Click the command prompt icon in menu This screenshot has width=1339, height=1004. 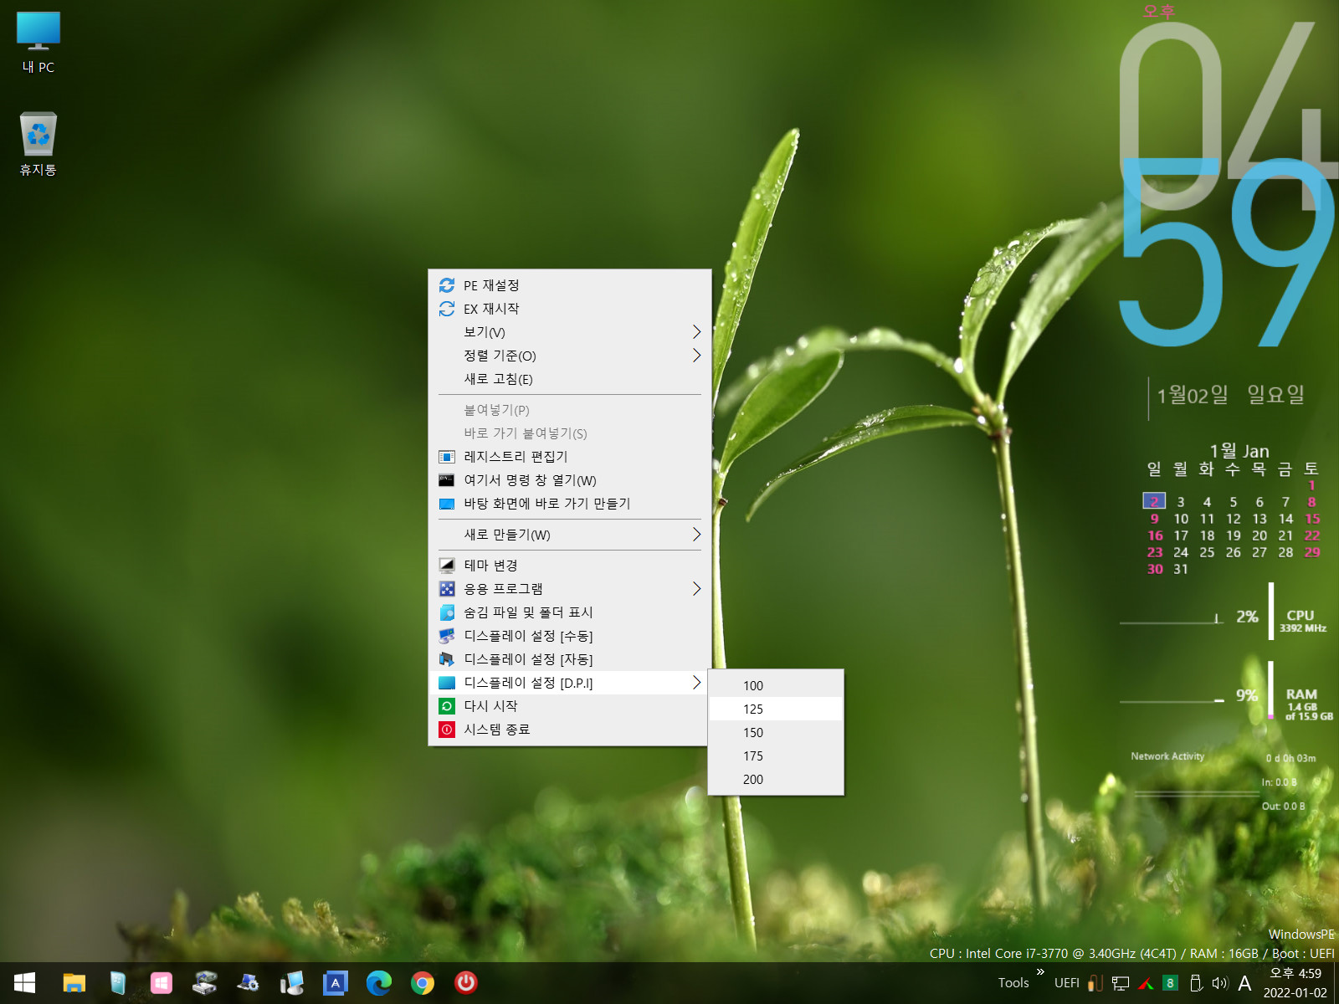pyautogui.click(x=447, y=480)
